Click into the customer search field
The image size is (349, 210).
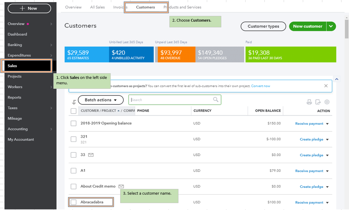(171, 100)
